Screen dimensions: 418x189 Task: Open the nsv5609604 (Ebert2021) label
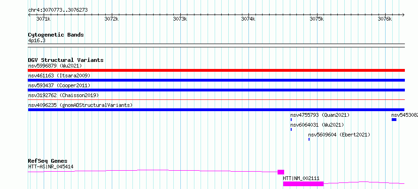coord(340,135)
